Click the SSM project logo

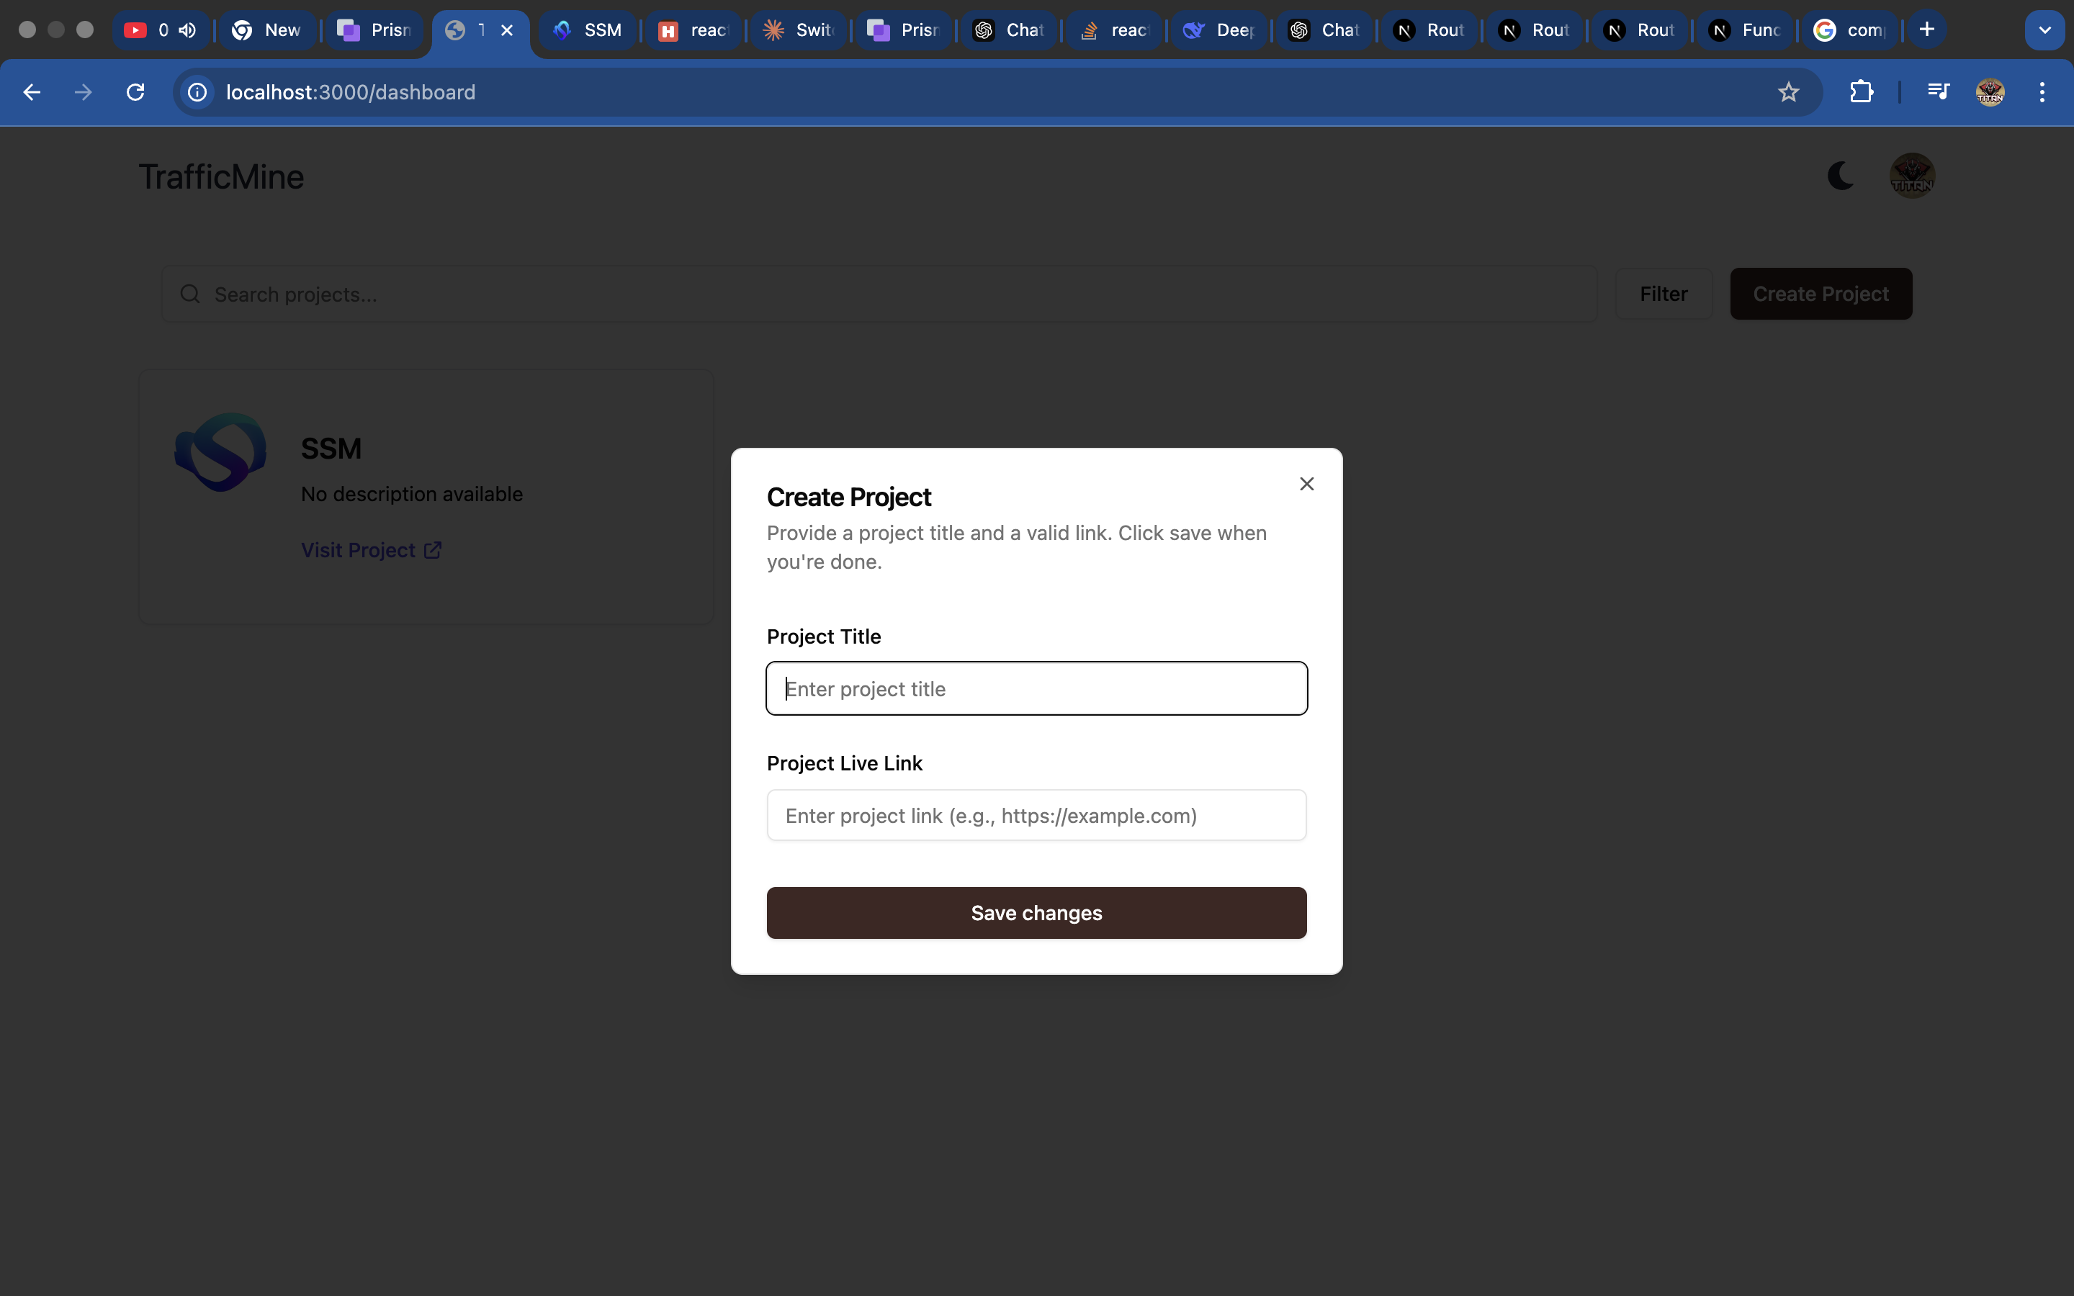click(x=220, y=453)
